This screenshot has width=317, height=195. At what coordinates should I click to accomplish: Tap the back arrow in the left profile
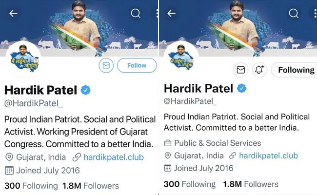[x=13, y=13]
